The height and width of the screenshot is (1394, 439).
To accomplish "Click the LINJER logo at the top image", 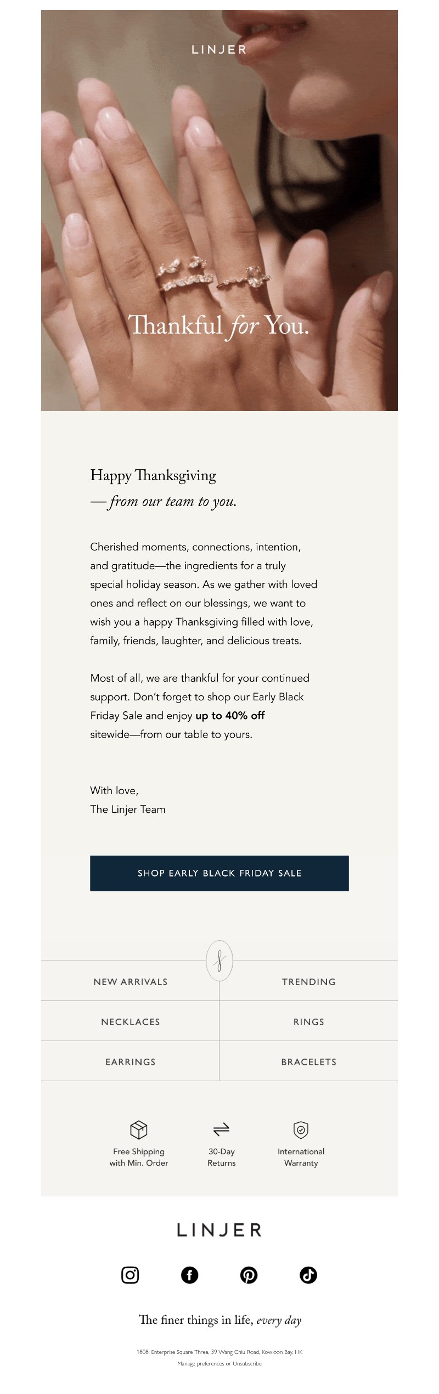I will coord(218,49).
